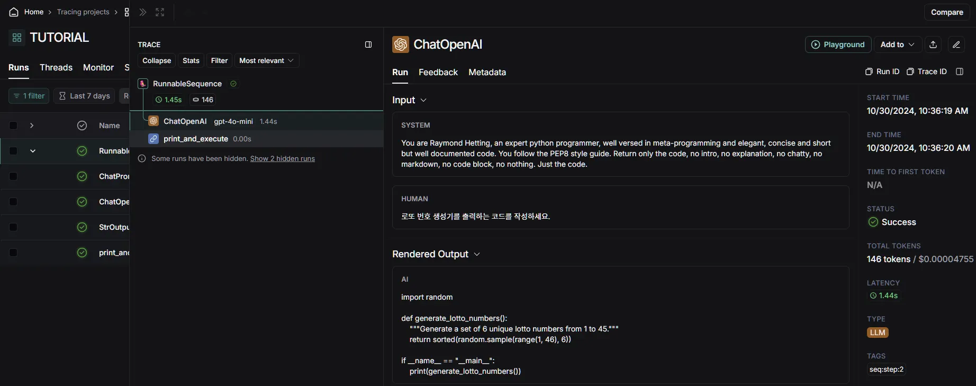The height and width of the screenshot is (386, 976).
Task: Click the Compare button
Action: [947, 12]
